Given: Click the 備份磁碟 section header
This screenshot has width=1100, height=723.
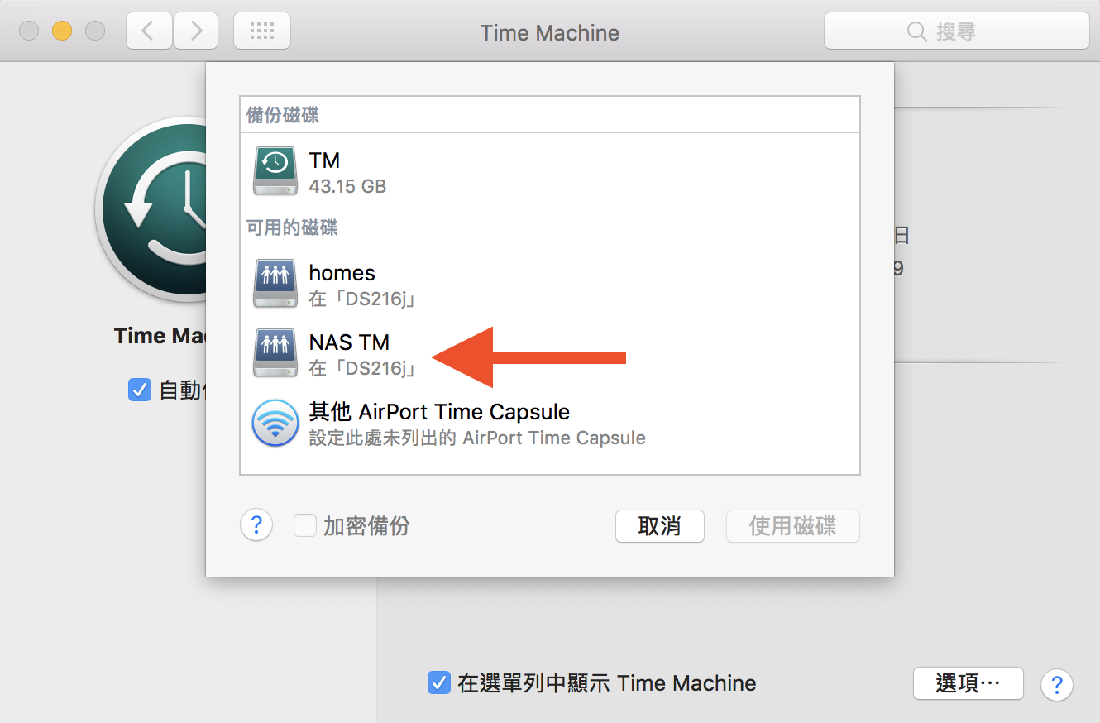Looking at the screenshot, I should coord(283,115).
